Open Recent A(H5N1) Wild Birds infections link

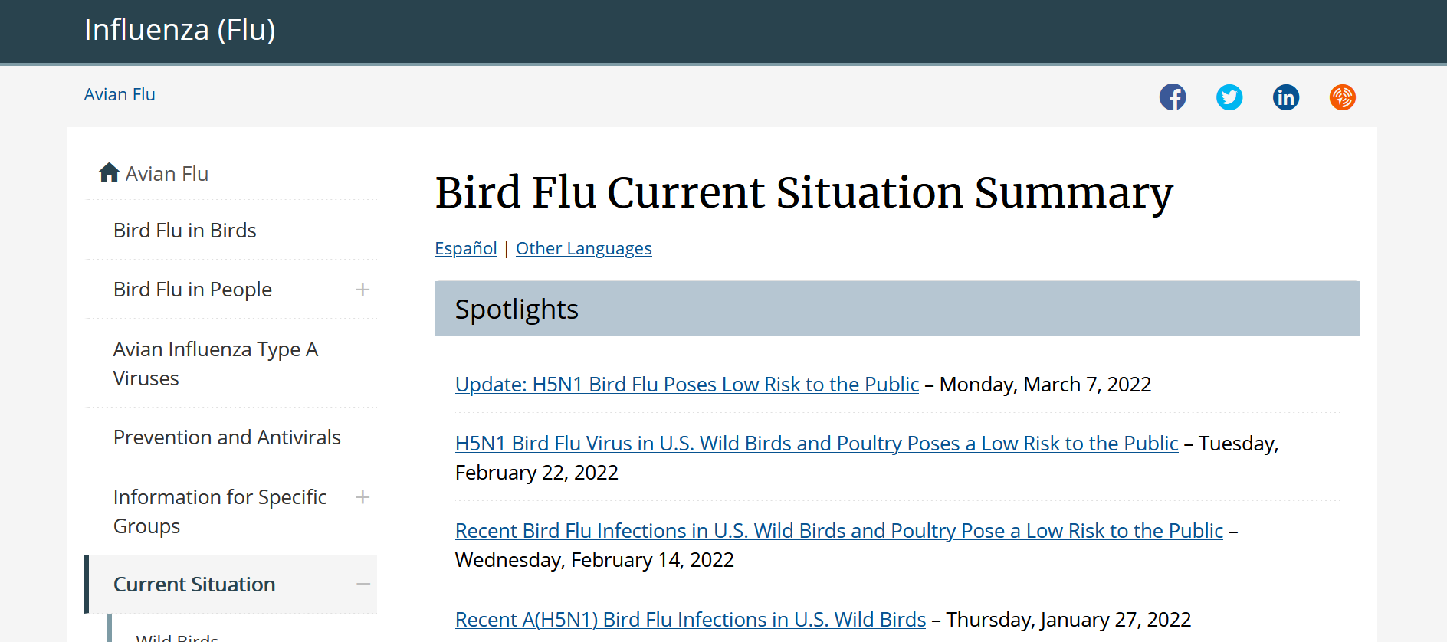click(x=690, y=620)
